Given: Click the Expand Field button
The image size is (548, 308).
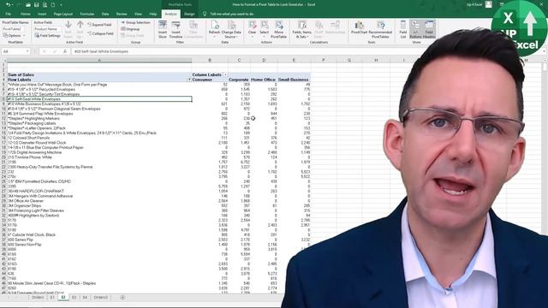Looking at the screenshot, I should pyautogui.click(x=99, y=25).
